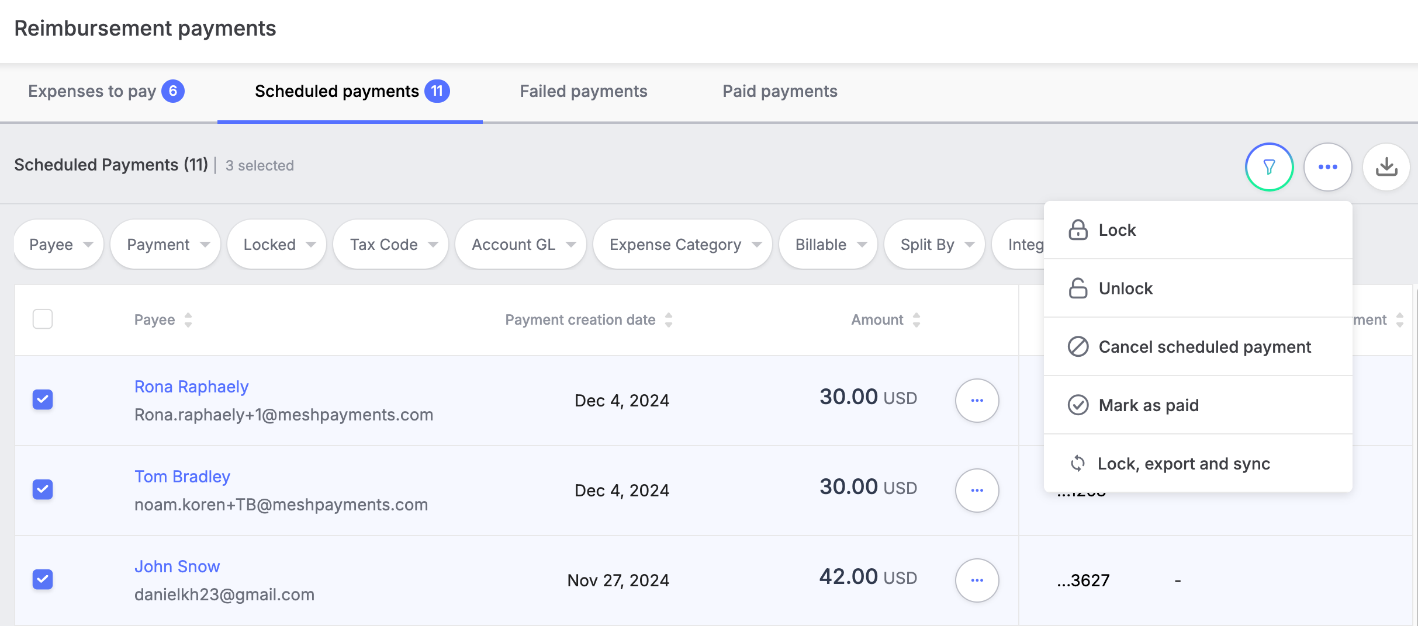The height and width of the screenshot is (626, 1418).
Task: Sort by Amount column arrows
Action: (x=916, y=320)
